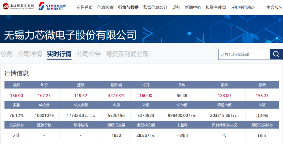Click the search magnifier icon button

(276, 54)
